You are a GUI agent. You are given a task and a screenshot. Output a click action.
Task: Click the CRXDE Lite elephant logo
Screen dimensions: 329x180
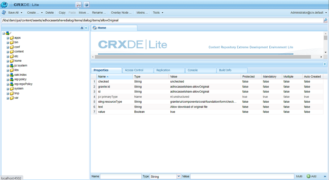pyautogui.click(x=5, y=4)
